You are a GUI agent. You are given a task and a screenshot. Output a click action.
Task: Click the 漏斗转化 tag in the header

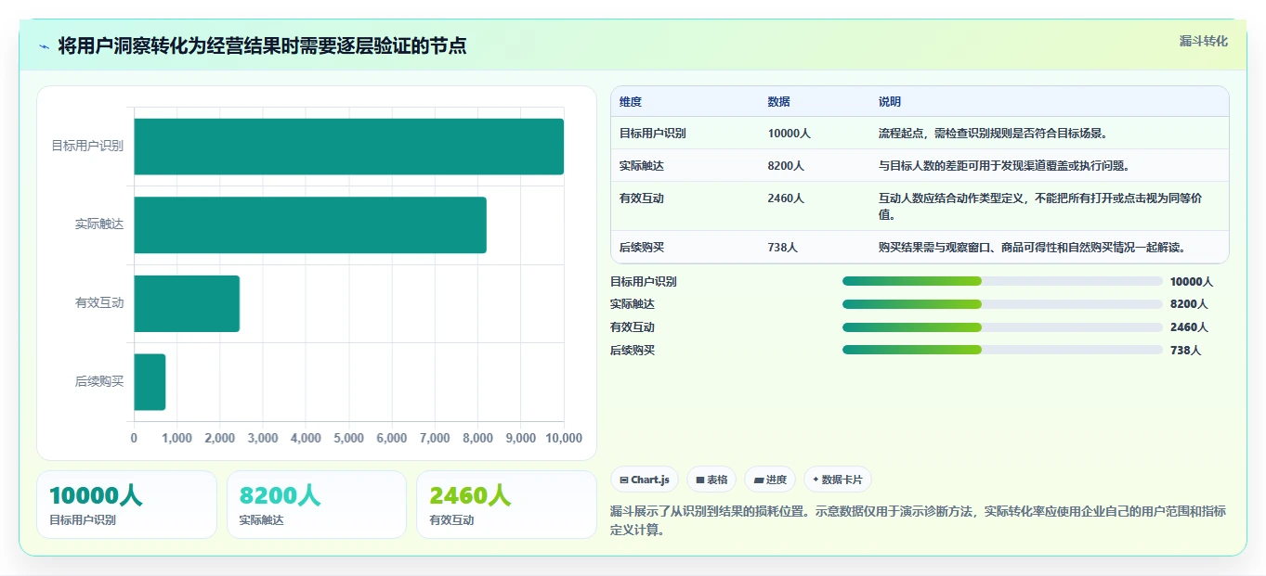[1204, 41]
